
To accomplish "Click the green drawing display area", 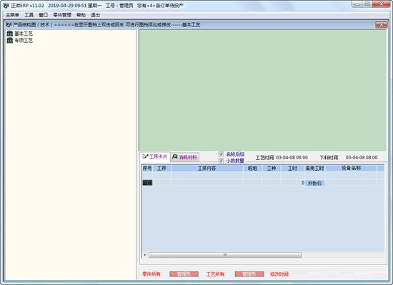I will coord(262,91).
